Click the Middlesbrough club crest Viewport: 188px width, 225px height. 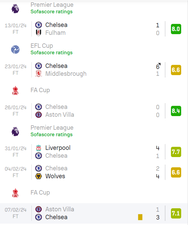(x=39, y=74)
